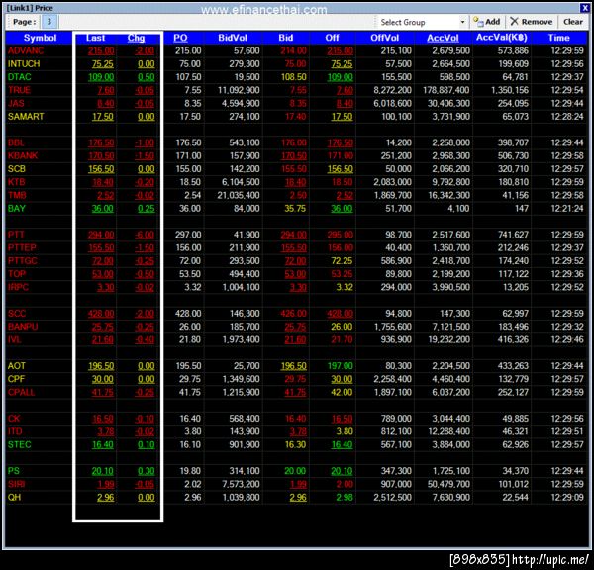Image resolution: width=594 pixels, height=570 pixels.
Task: Click DTAC last price 109.00
Action: (x=101, y=77)
